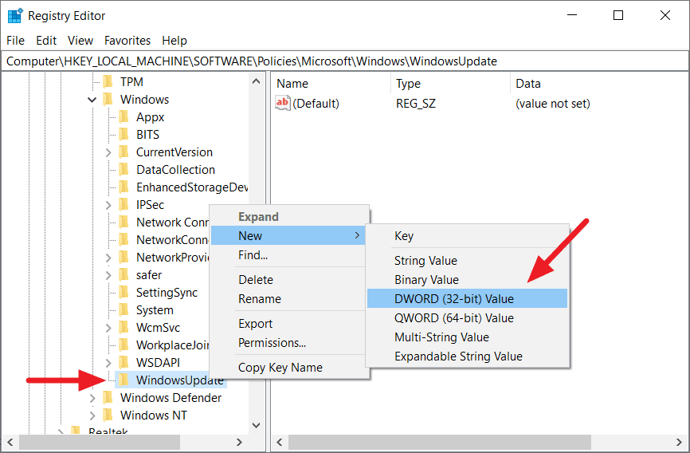Open the Help menu

coord(174,41)
